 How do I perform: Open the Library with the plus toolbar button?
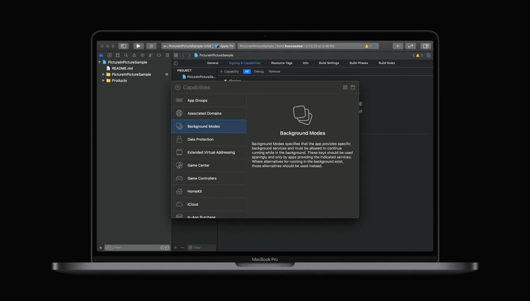pos(397,46)
